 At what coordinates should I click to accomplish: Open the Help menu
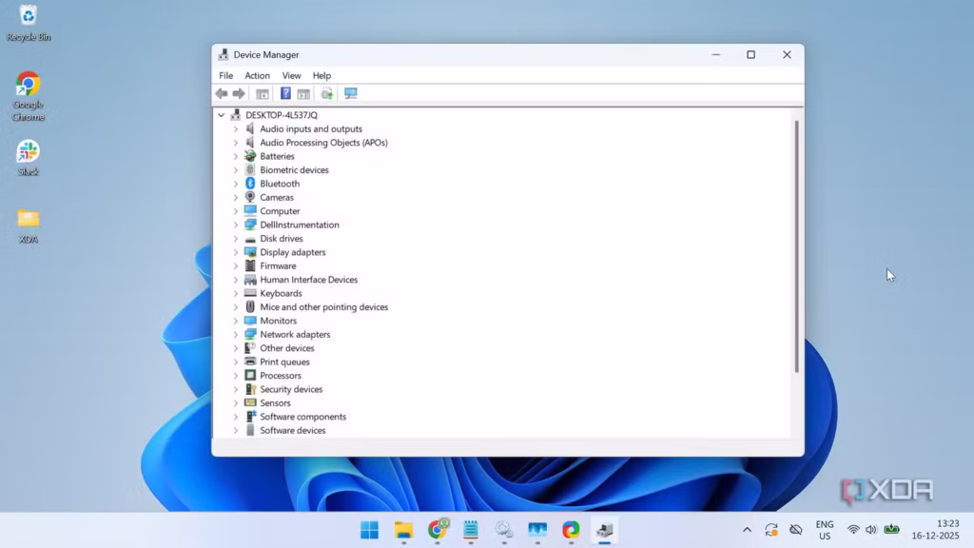321,75
